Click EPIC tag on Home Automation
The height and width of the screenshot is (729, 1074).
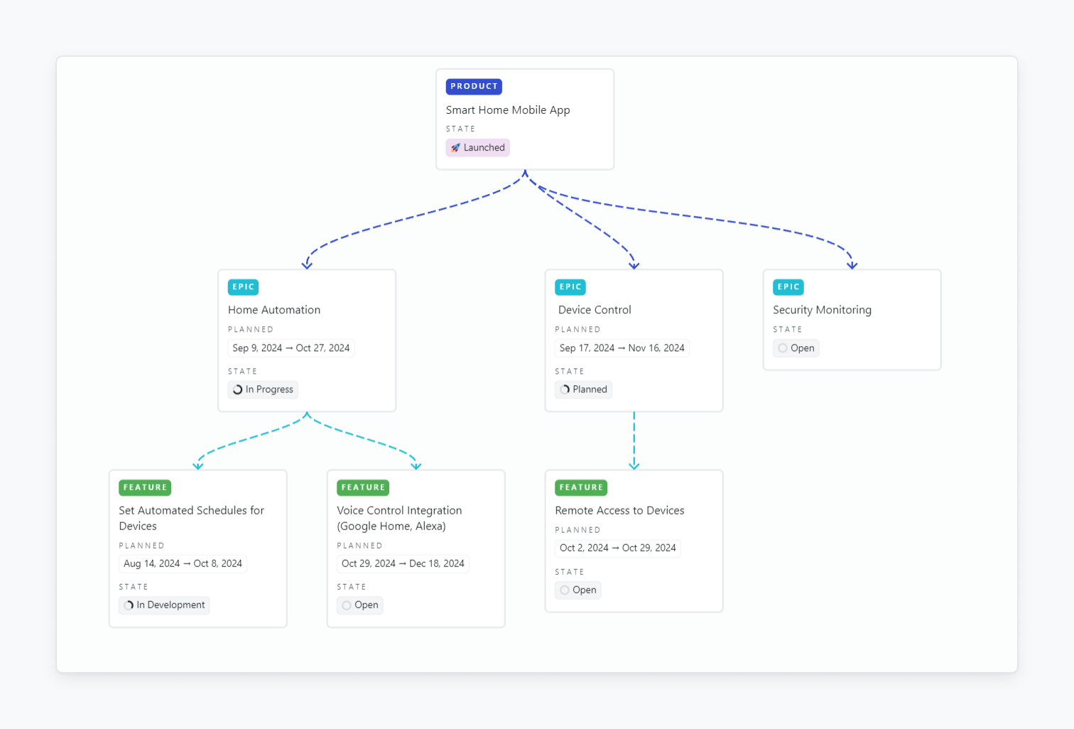(243, 287)
